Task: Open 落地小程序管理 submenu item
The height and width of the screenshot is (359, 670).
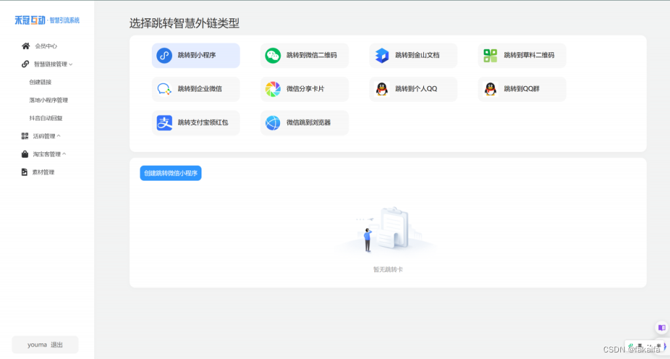Action: coord(48,101)
